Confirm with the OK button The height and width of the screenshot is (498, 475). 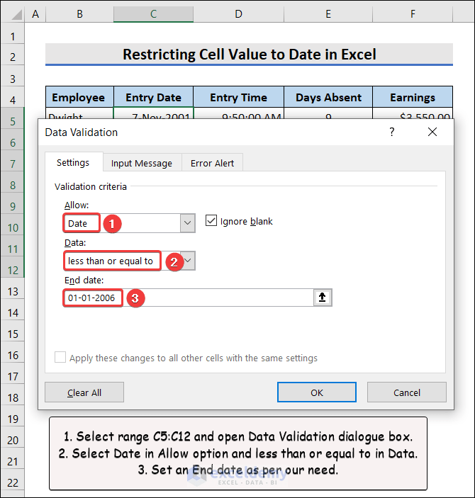tap(317, 392)
